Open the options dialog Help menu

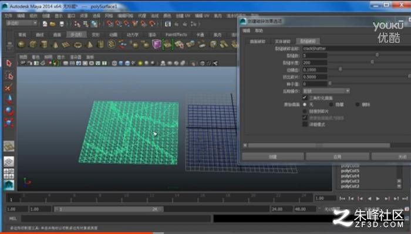[259, 30]
